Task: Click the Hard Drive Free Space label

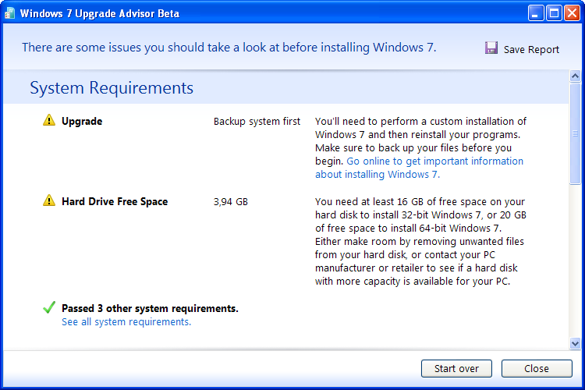Action: pyautogui.click(x=115, y=201)
